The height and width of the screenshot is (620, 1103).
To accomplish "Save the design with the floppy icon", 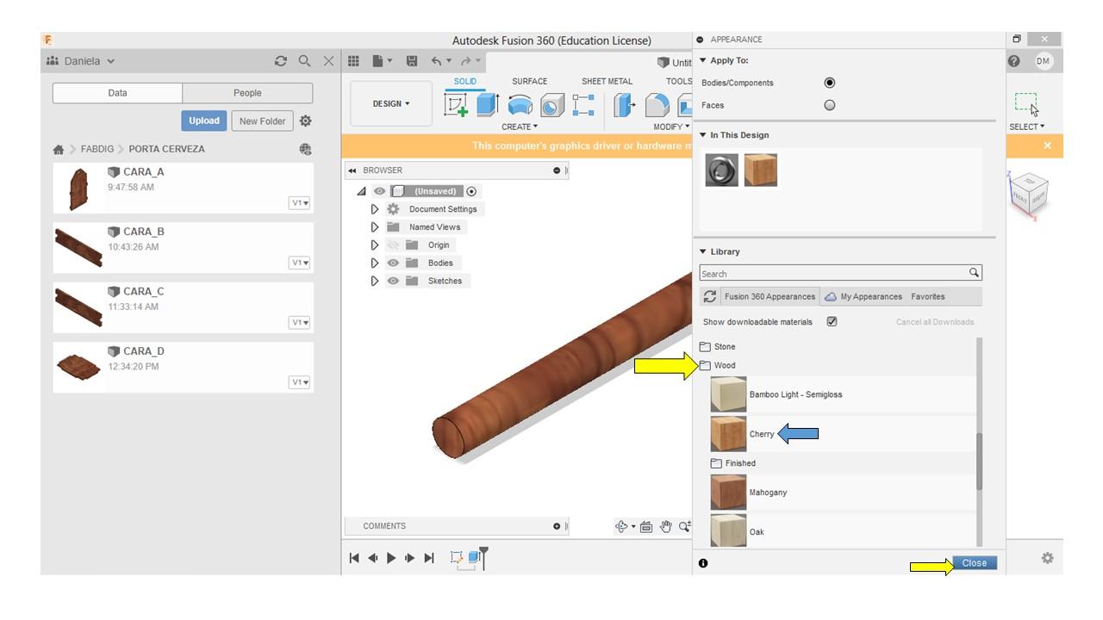I will tap(412, 61).
